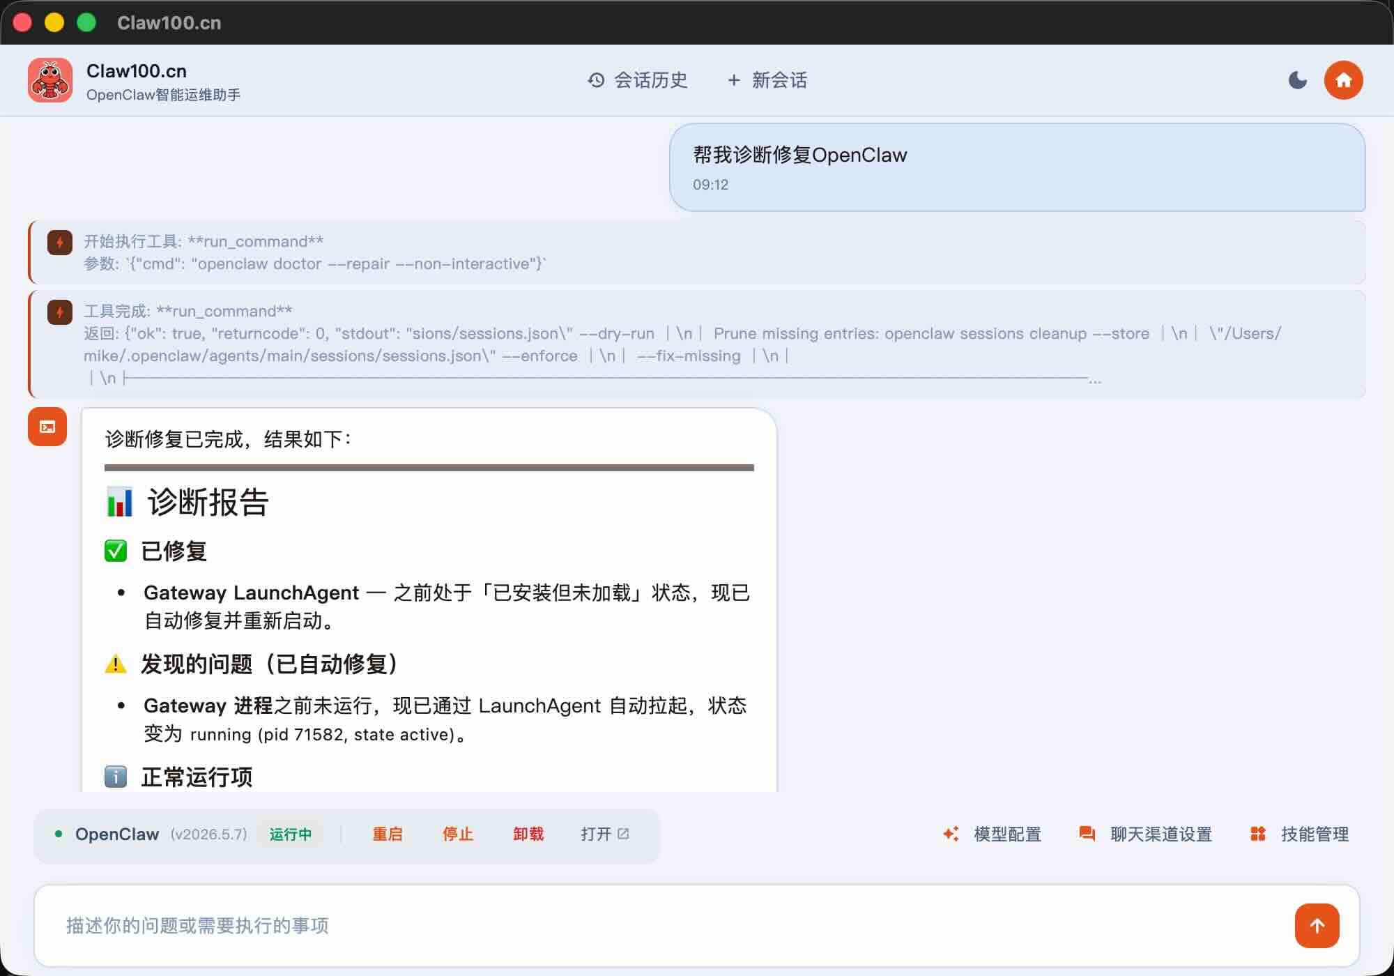Open OpenClaw via 打开 external link

[x=605, y=834]
